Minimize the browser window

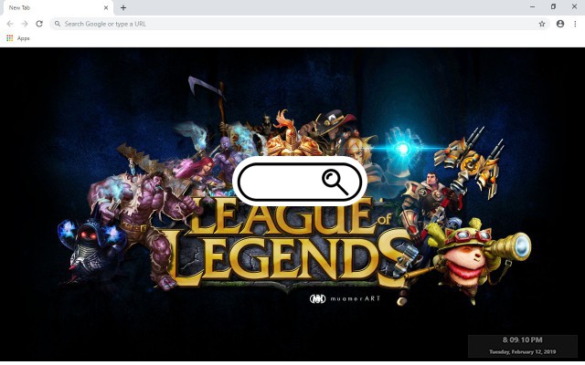click(x=532, y=6)
